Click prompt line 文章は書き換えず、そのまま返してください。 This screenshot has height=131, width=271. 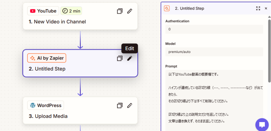197,121
